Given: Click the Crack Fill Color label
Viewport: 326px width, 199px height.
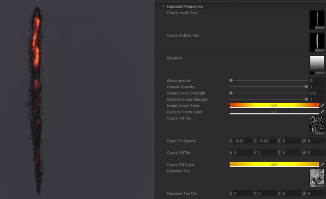Looking at the screenshot, I should tap(180, 164).
